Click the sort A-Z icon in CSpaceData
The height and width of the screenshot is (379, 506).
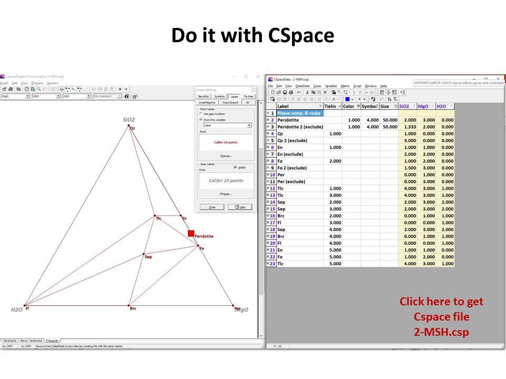(390, 99)
